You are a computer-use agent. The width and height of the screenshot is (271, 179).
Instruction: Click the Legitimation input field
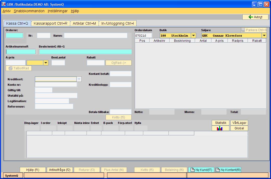[52, 101]
